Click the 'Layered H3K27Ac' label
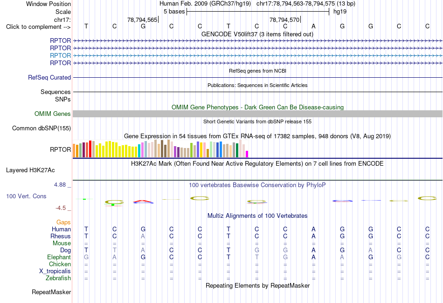 [x=30, y=170]
